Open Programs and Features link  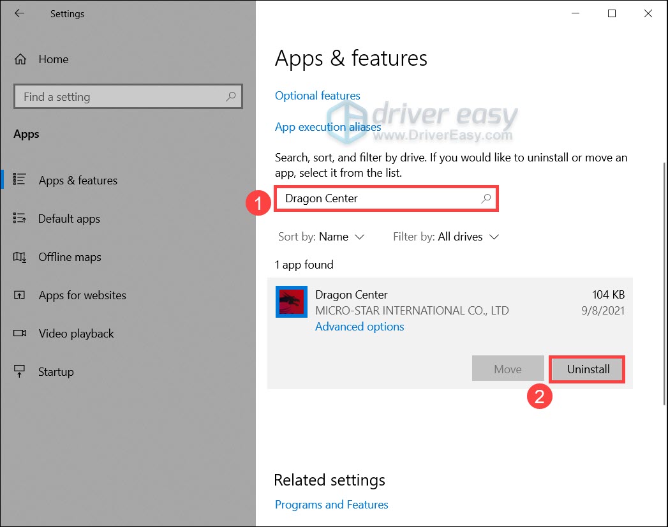[x=331, y=505]
